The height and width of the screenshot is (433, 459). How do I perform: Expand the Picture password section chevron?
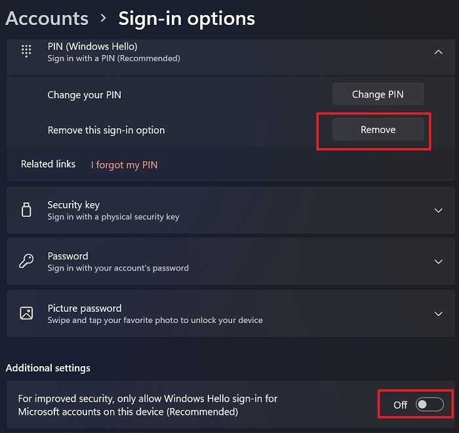[438, 314]
